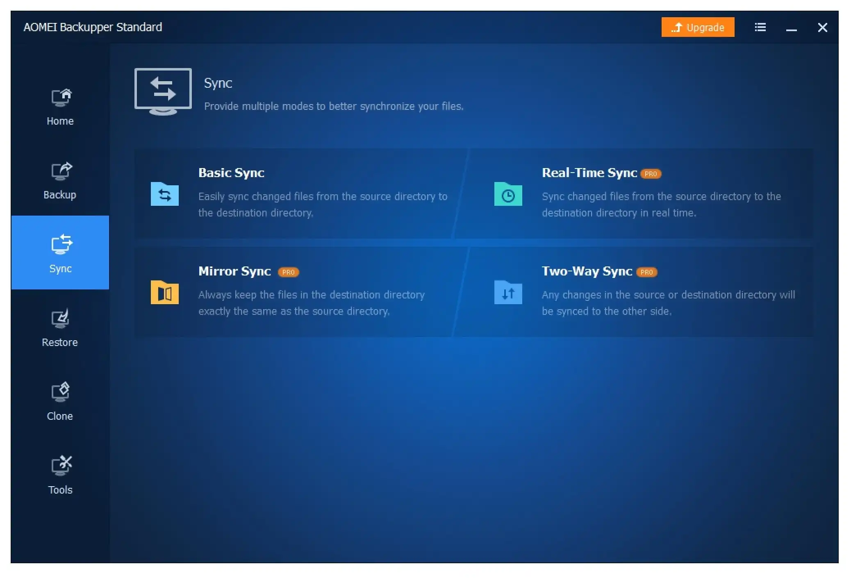This screenshot has width=851, height=578.
Task: Click the PRO badge beside Mirror Sync
Action: [x=289, y=272]
